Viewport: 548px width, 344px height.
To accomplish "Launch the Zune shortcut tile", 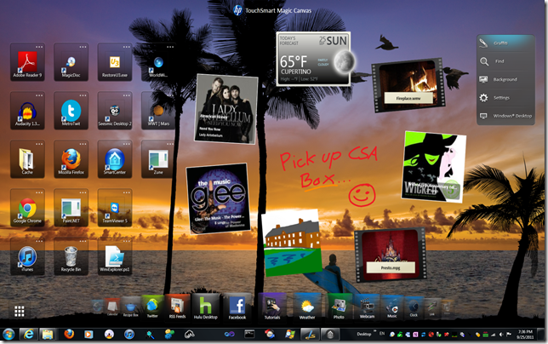I will coord(158,159).
